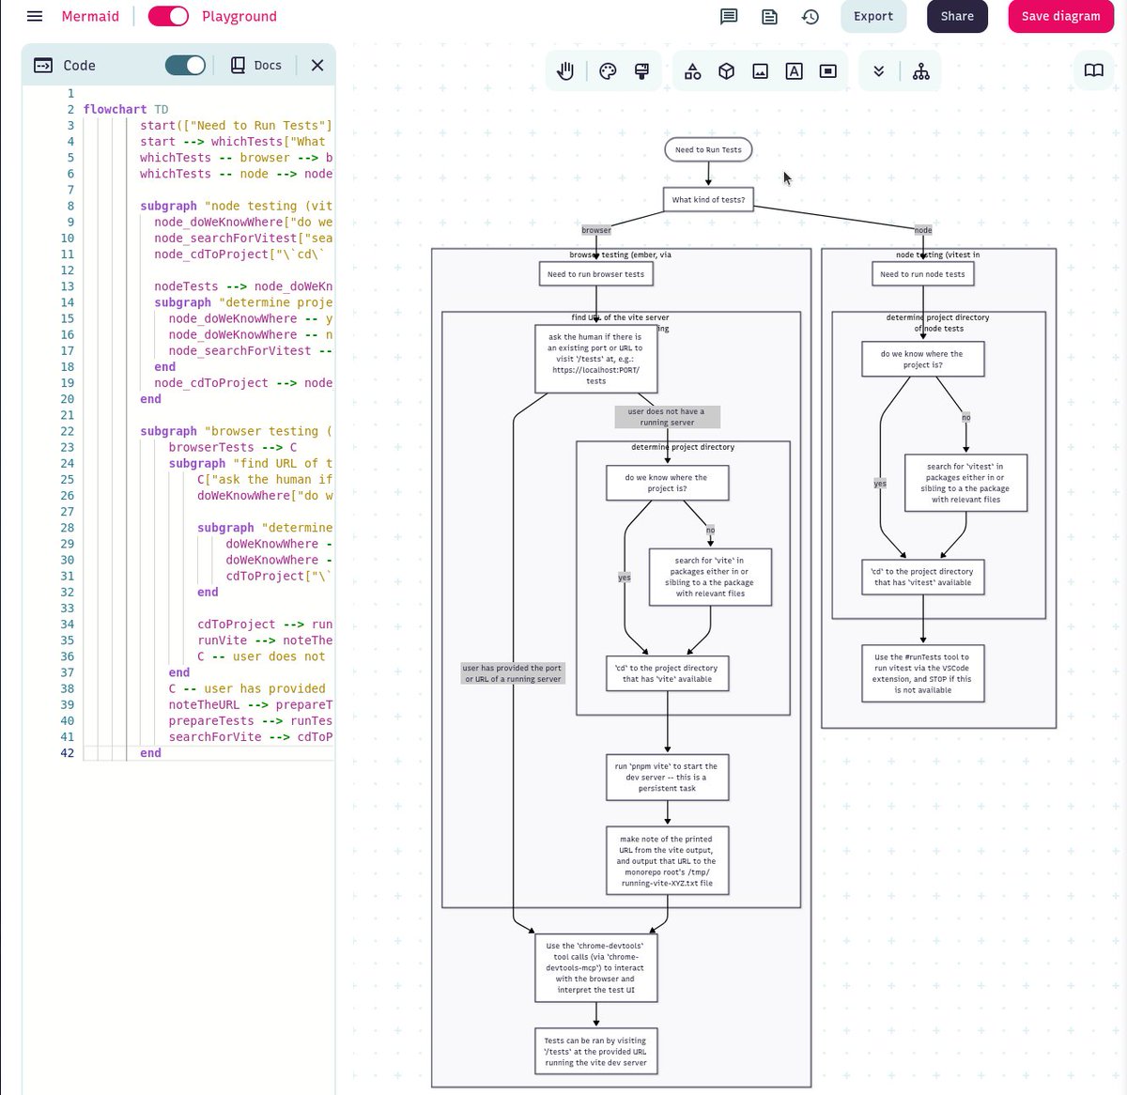The width and height of the screenshot is (1127, 1095).
Task: Select the 'What kind of tests?' node
Action: pos(708,199)
